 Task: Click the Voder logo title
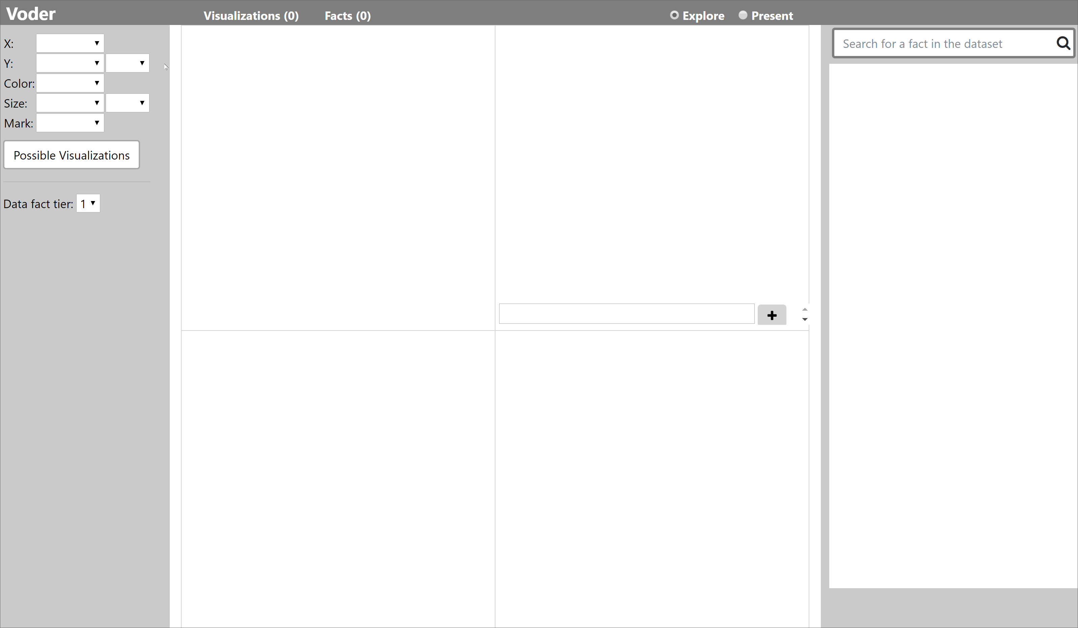31,14
